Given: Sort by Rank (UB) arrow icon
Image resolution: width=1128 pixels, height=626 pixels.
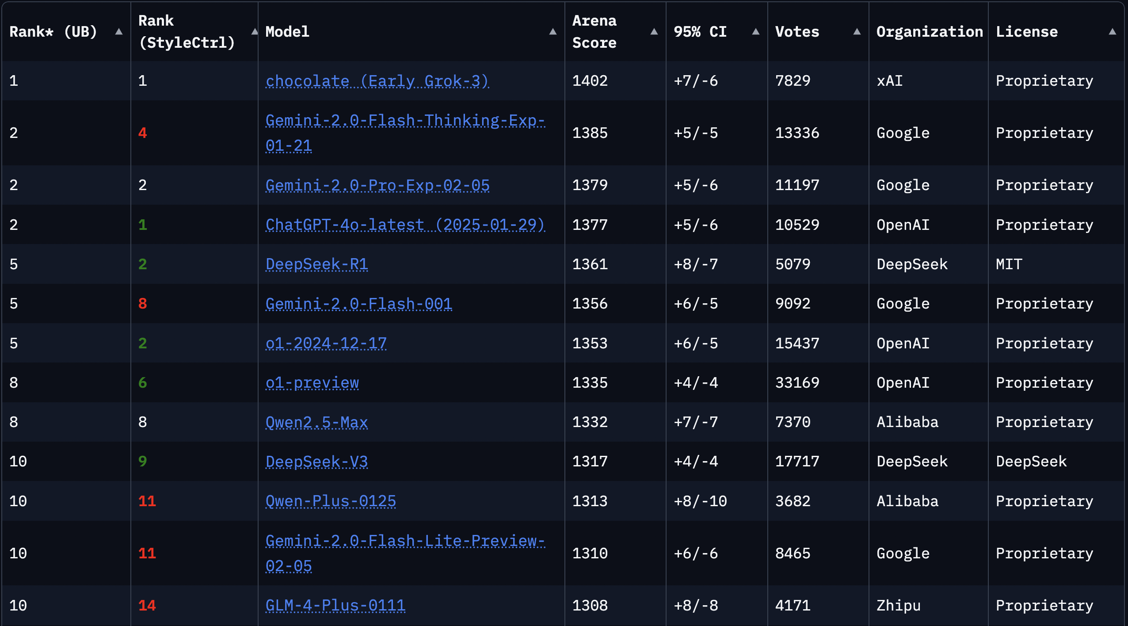Looking at the screenshot, I should click(118, 32).
